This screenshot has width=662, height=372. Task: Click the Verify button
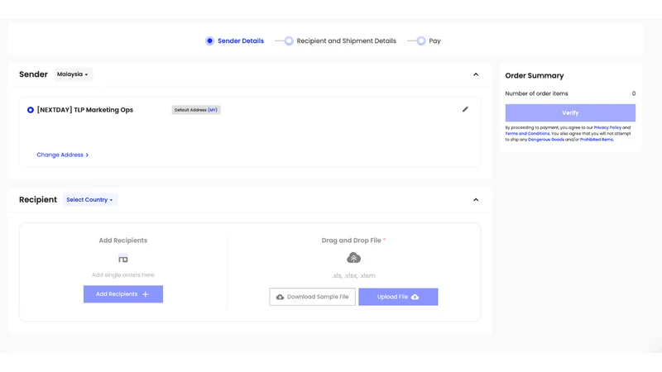click(x=570, y=113)
